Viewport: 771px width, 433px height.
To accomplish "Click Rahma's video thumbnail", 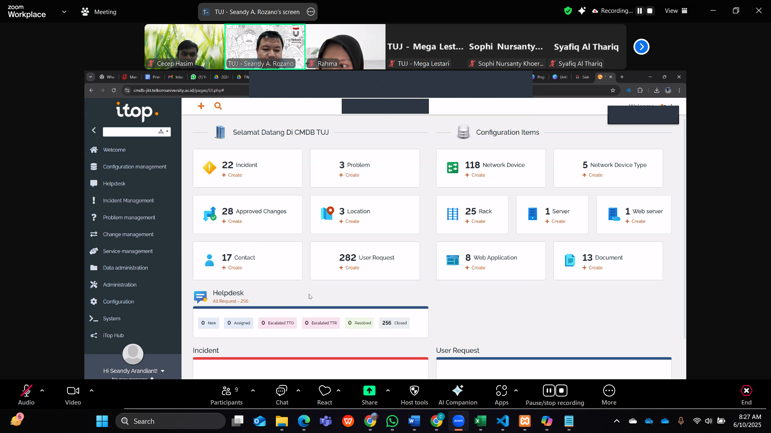I will (345, 46).
